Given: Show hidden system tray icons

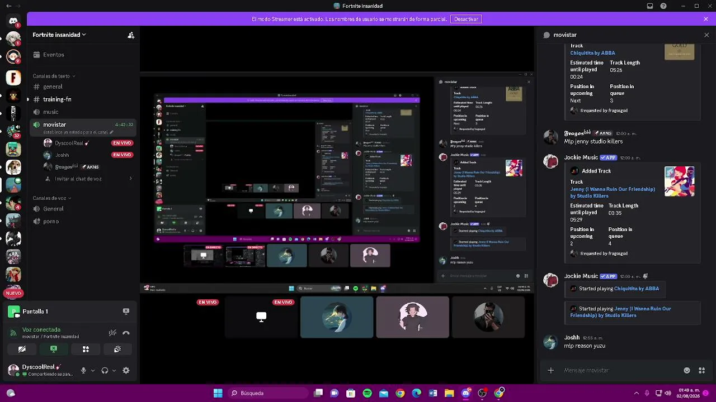Looking at the screenshot, I should click(x=636, y=393).
